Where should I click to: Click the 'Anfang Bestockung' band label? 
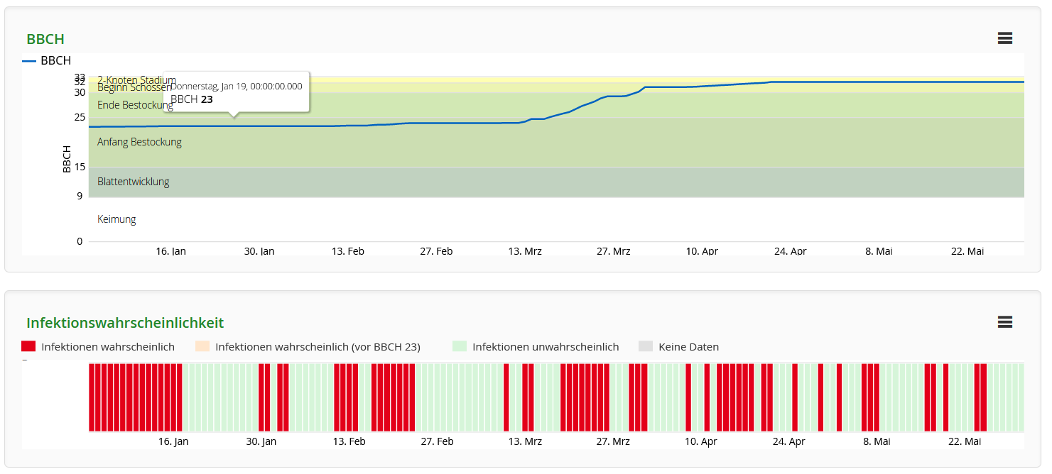(139, 142)
